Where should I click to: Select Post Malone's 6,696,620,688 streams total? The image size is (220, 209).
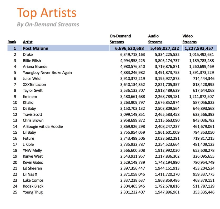[129, 48]
